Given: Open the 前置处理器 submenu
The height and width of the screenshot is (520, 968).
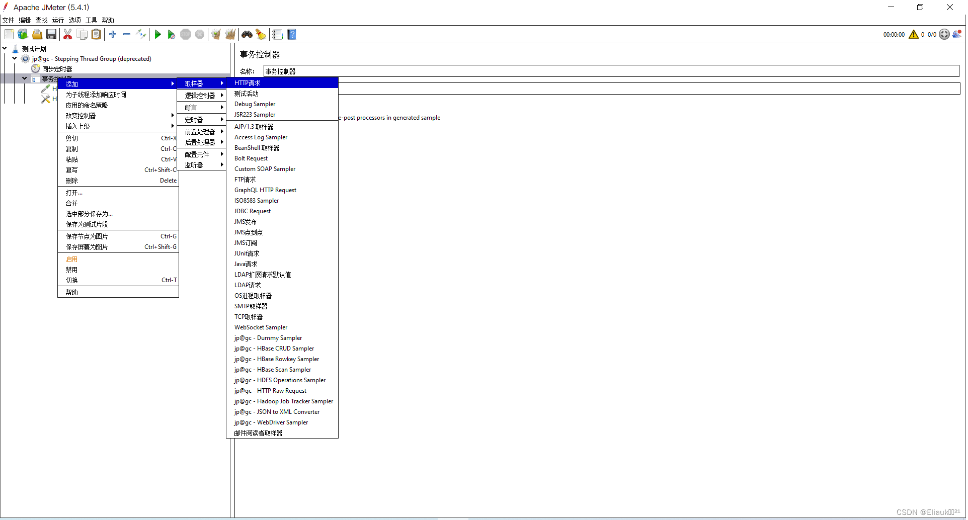Looking at the screenshot, I should tap(202, 132).
